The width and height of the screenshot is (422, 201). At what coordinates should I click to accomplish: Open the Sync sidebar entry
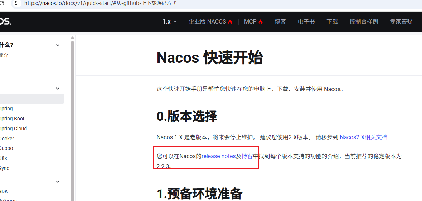[x=5, y=168]
